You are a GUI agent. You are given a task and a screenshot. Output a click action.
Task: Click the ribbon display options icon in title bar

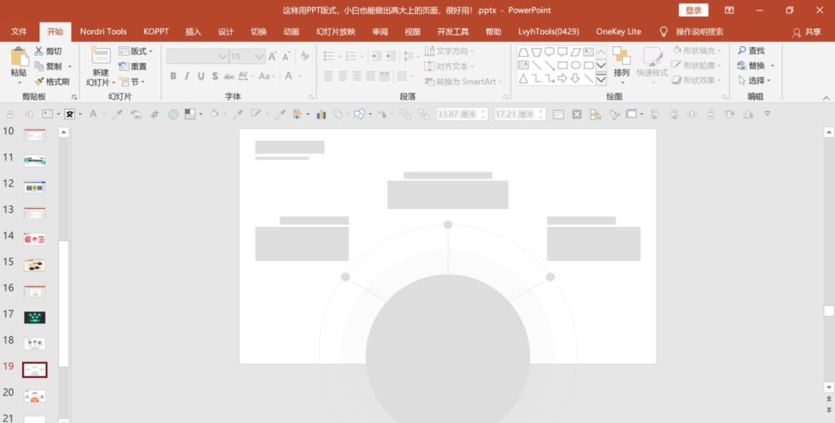(x=729, y=10)
